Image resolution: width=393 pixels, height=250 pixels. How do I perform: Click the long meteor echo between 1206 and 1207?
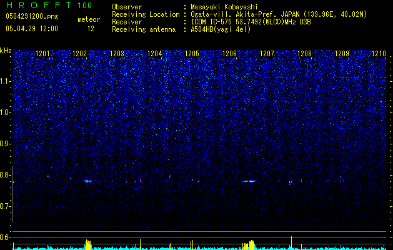tap(249, 181)
